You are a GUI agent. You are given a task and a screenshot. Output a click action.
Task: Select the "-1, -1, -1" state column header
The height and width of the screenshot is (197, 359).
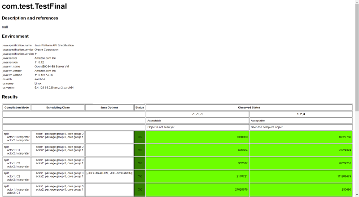tap(197, 114)
